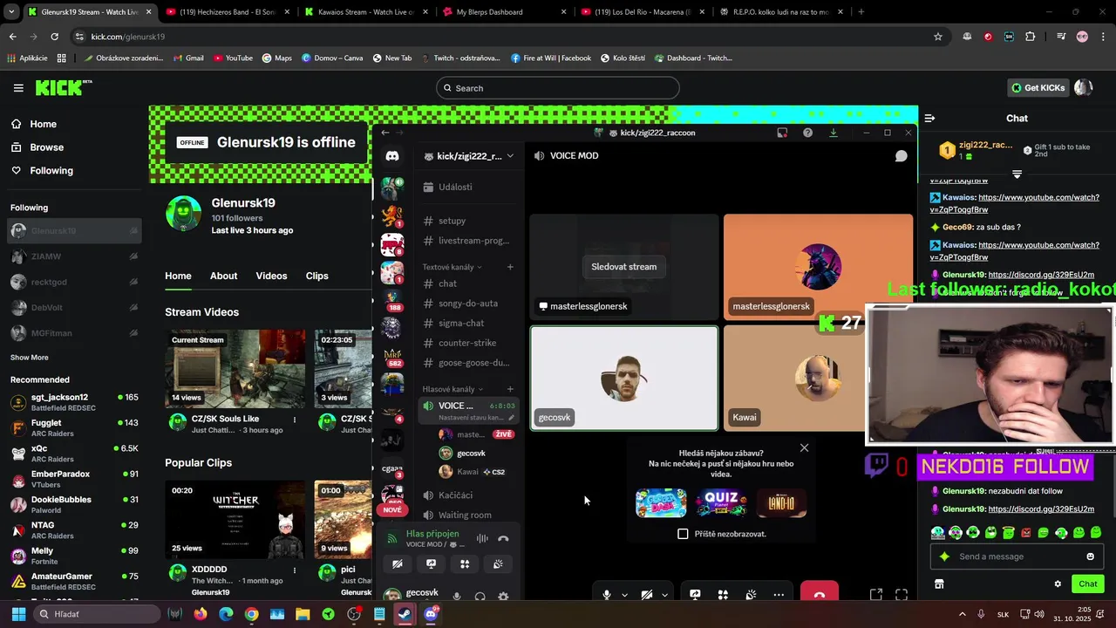
Task: Focus the Kick search box
Action: coord(558,88)
